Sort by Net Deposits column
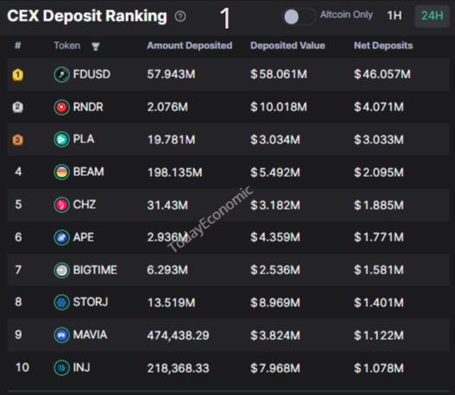This screenshot has height=395, width=455. pyautogui.click(x=383, y=46)
